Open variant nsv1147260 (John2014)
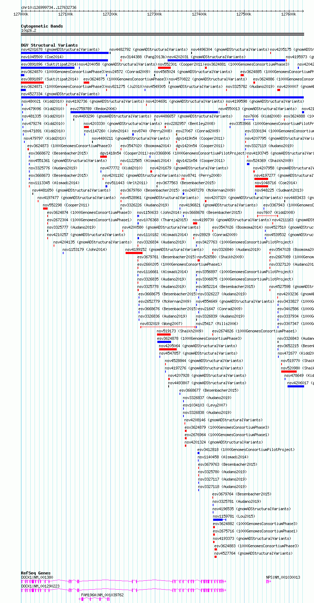This screenshot has height=603, width=314. coord(106,131)
